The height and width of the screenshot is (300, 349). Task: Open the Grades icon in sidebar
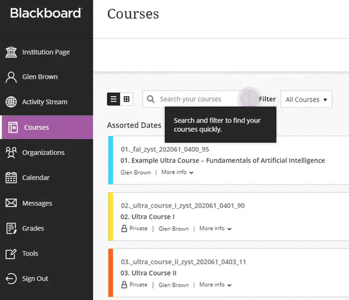point(11,228)
